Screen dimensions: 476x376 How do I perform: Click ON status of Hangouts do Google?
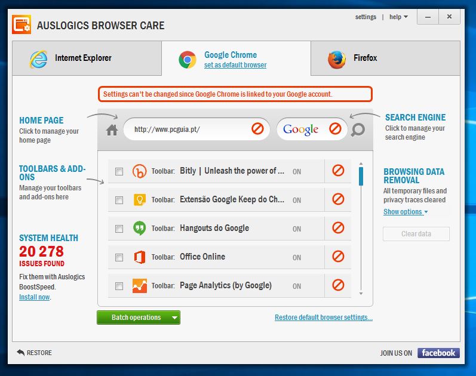[x=297, y=229]
